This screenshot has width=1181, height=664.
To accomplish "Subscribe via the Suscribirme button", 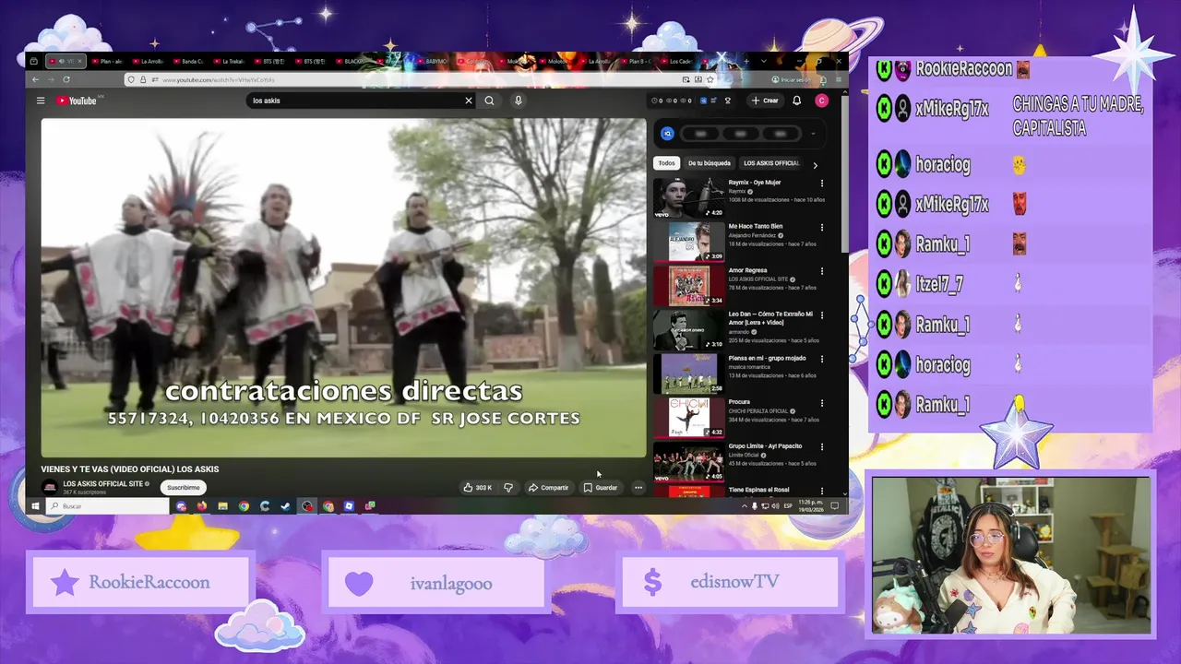I will coord(183,487).
